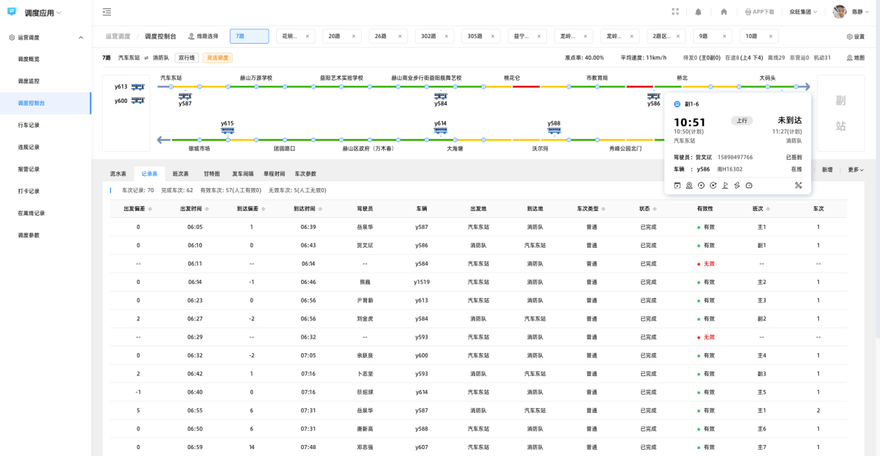Viewport: 880px width, 456px height.
Task: Enter fullscreen using the expand icon
Action: [x=675, y=12]
